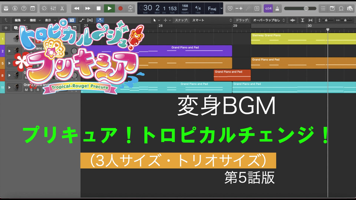The height and width of the screenshot is (200, 356).
Task: Click the waveform zoom icon
Action: [x=293, y=20]
